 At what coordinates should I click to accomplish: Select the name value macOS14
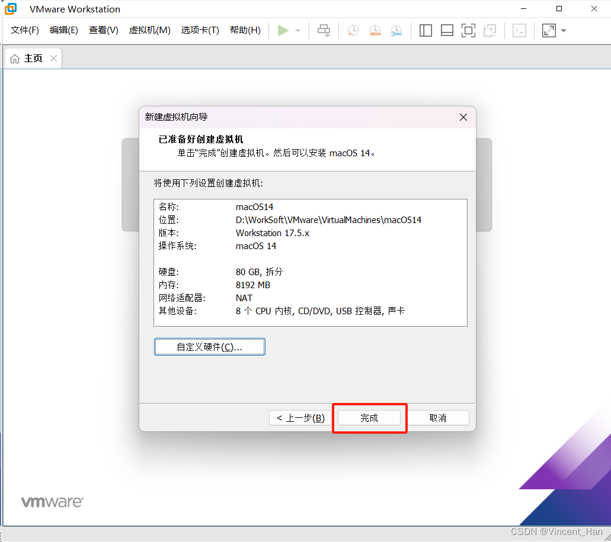pos(254,207)
